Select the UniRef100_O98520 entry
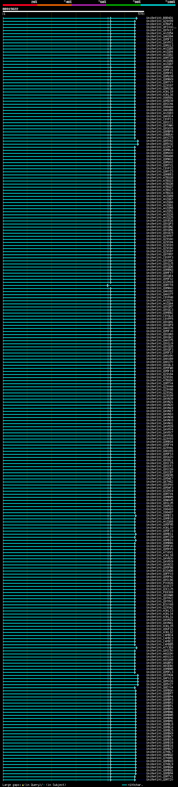The height and width of the screenshot is (787, 178). [x=159, y=506]
